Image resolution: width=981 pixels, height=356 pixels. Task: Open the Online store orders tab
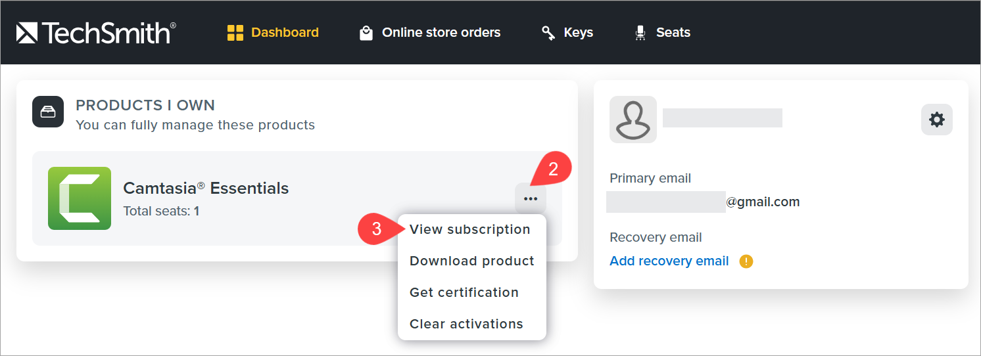coord(441,32)
